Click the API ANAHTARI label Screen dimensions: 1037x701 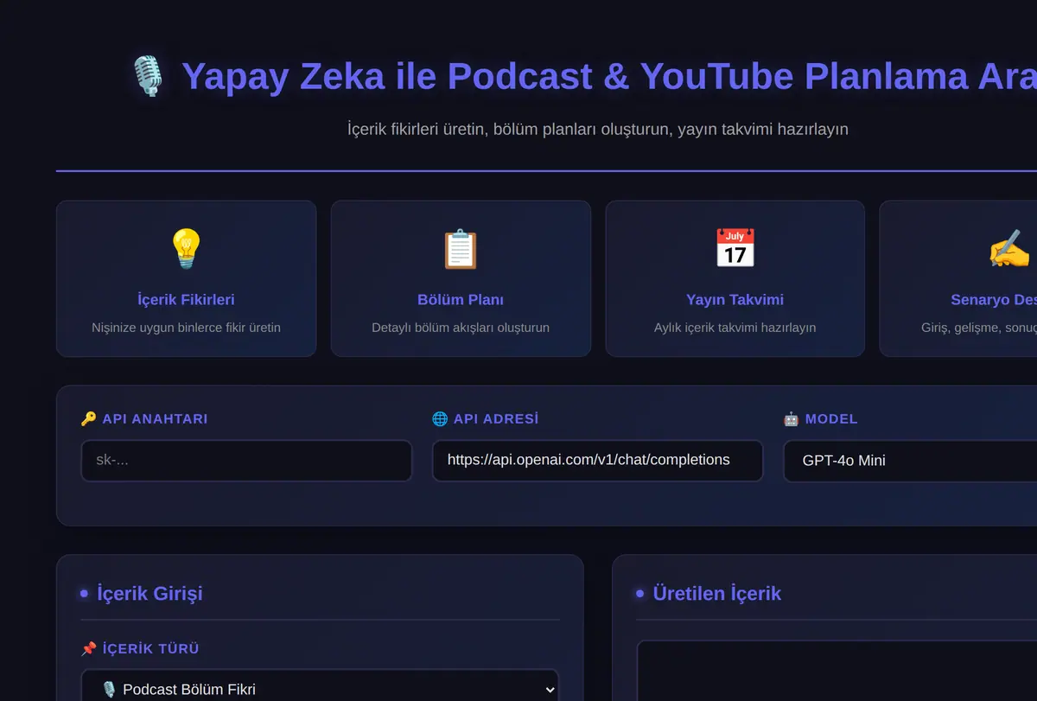pos(155,419)
